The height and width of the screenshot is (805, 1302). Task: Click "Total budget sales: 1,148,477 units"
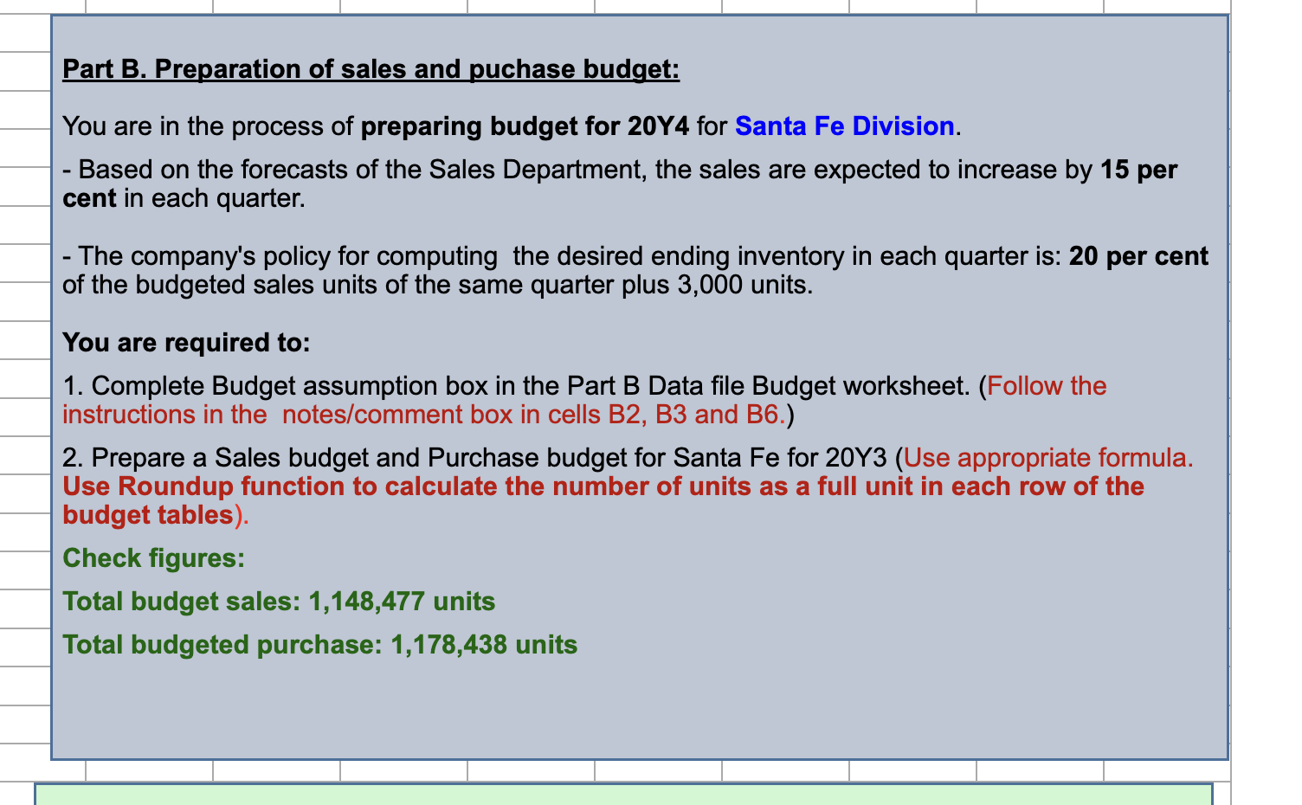pos(279,602)
